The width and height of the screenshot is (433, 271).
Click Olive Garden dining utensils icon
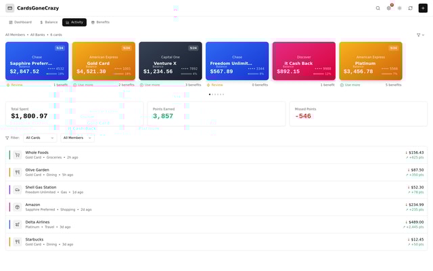point(17,172)
